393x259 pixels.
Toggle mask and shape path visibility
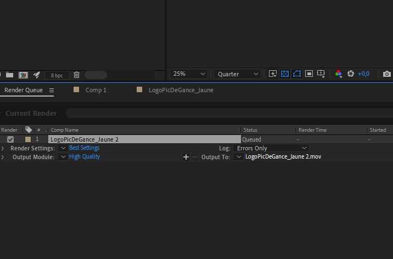[x=297, y=74]
